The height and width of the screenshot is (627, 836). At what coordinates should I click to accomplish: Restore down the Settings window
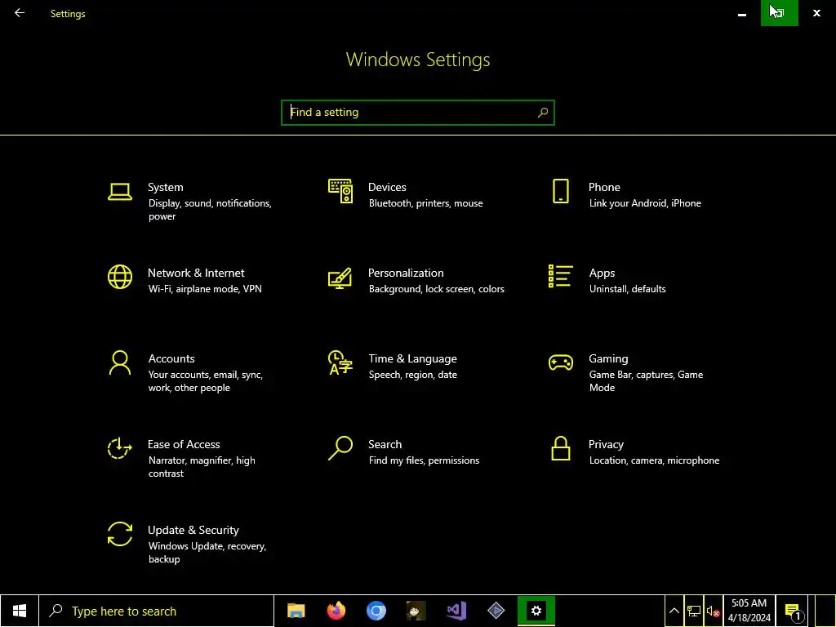coord(779,13)
